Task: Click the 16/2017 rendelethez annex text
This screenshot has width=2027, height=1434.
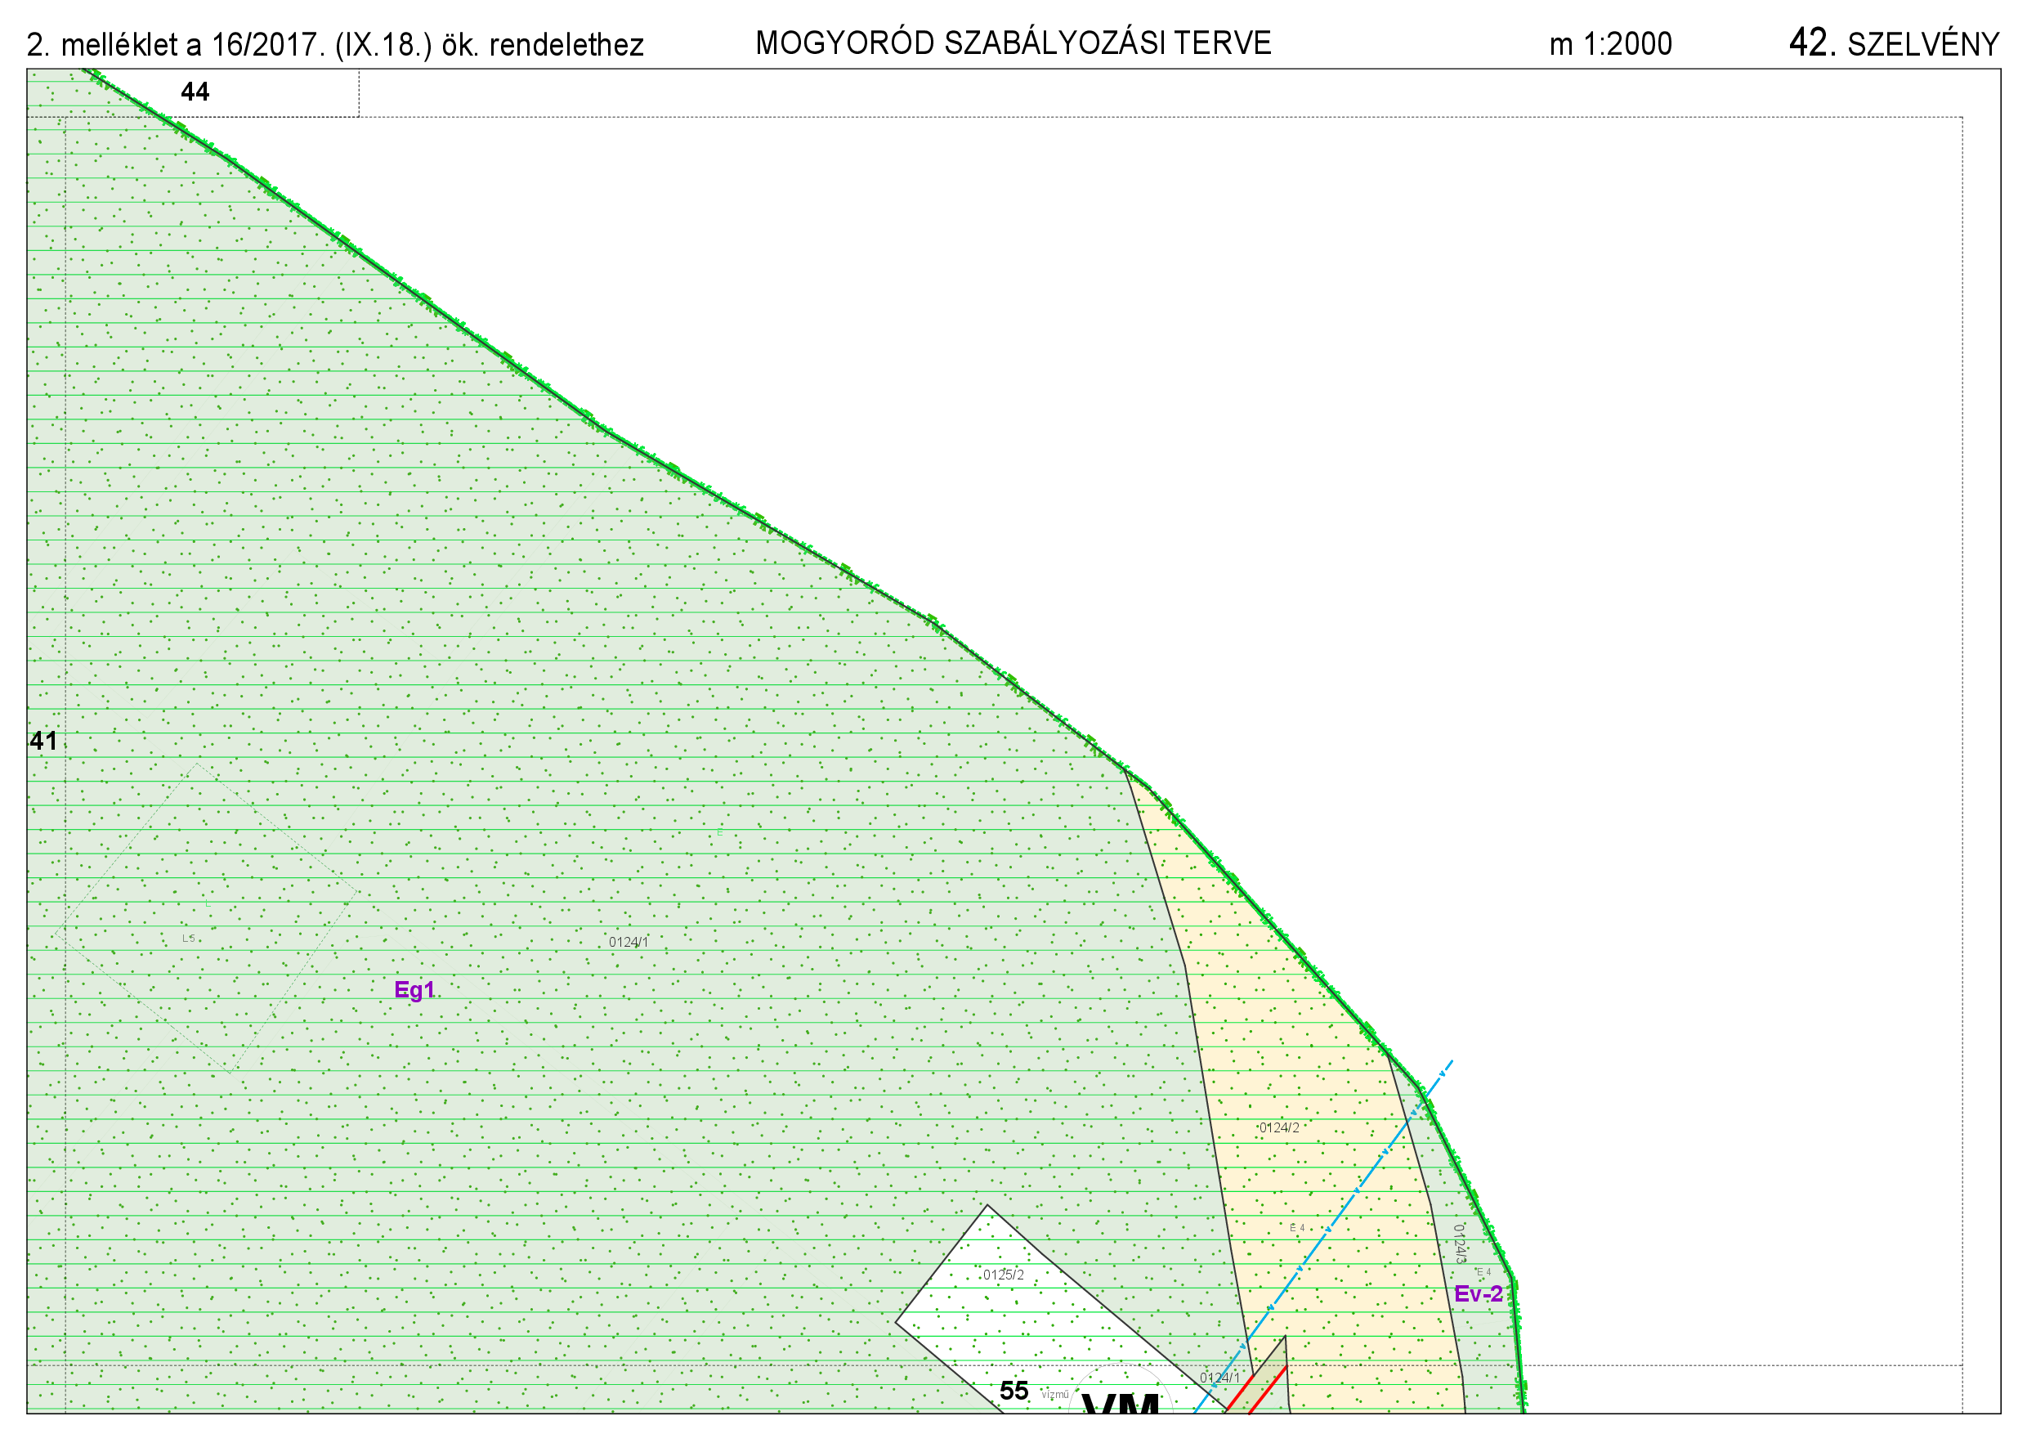Action: [334, 45]
